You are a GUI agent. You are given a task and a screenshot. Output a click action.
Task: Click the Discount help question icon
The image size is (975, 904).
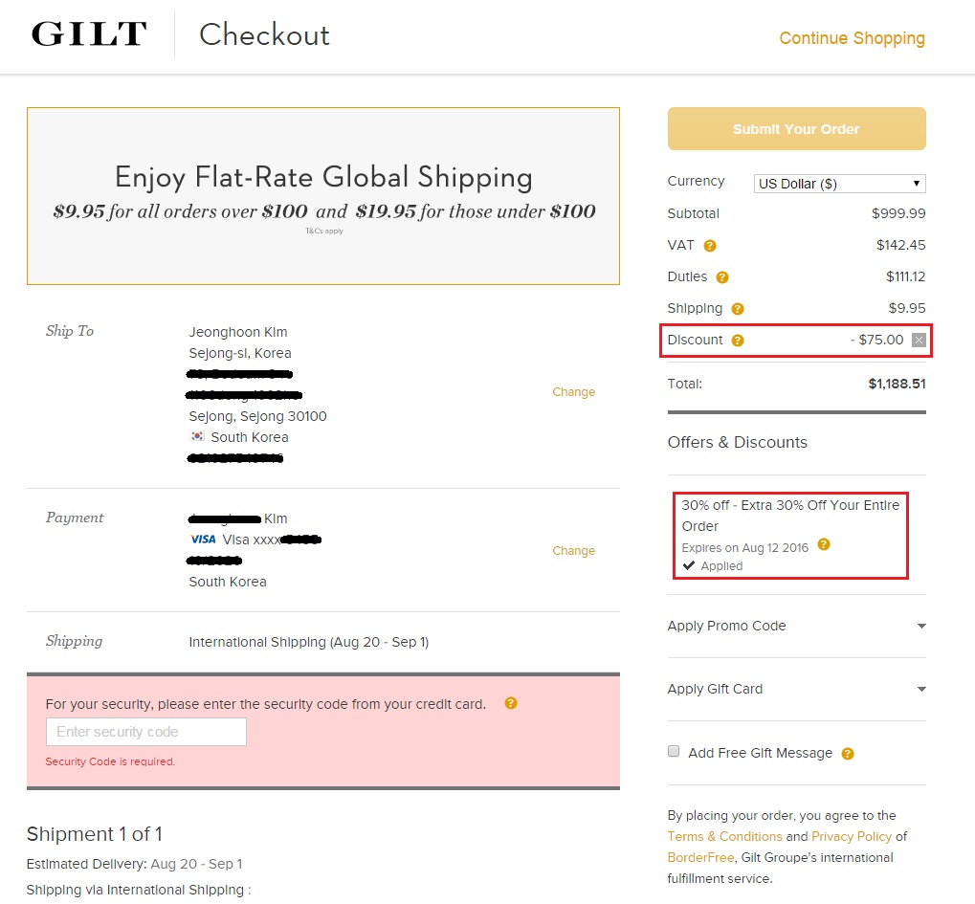coord(738,341)
